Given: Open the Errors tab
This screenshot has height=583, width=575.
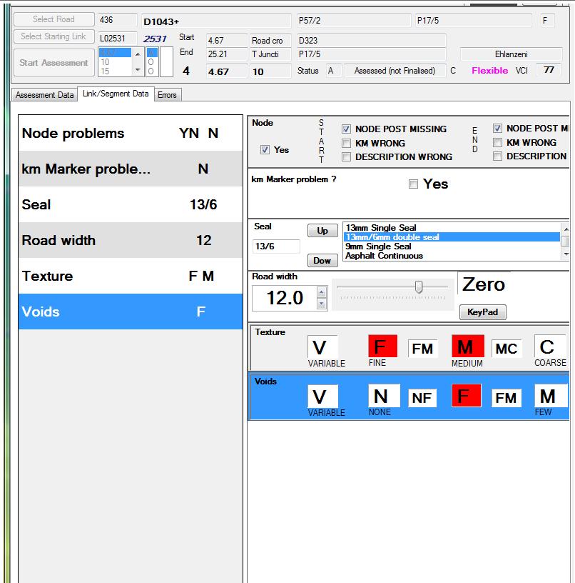Looking at the screenshot, I should pyautogui.click(x=167, y=95).
